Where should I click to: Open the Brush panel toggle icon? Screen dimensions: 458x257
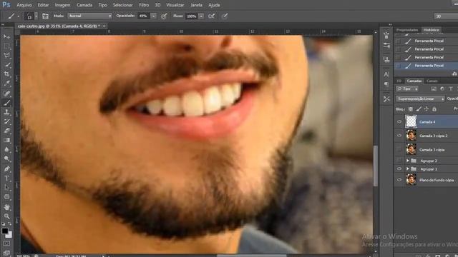45,16
